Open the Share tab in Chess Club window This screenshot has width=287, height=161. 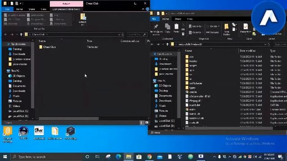(x=32, y=9)
